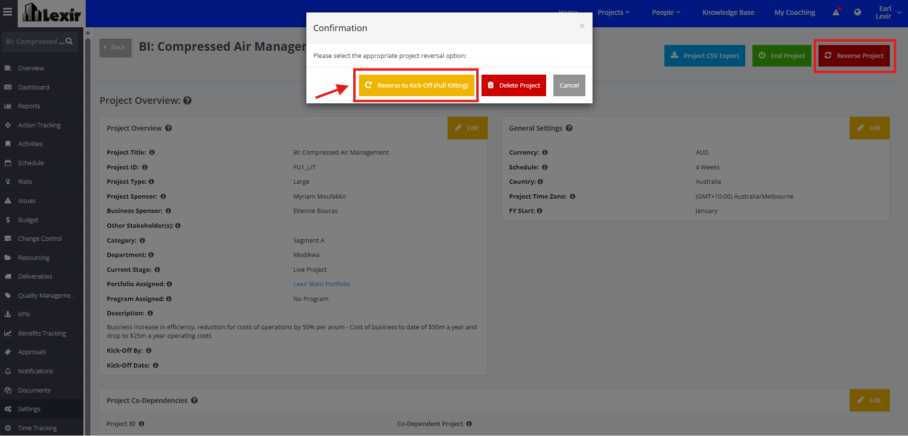This screenshot has width=908, height=436.
Task: Open Knowledge Base from top menu
Action: pos(728,12)
